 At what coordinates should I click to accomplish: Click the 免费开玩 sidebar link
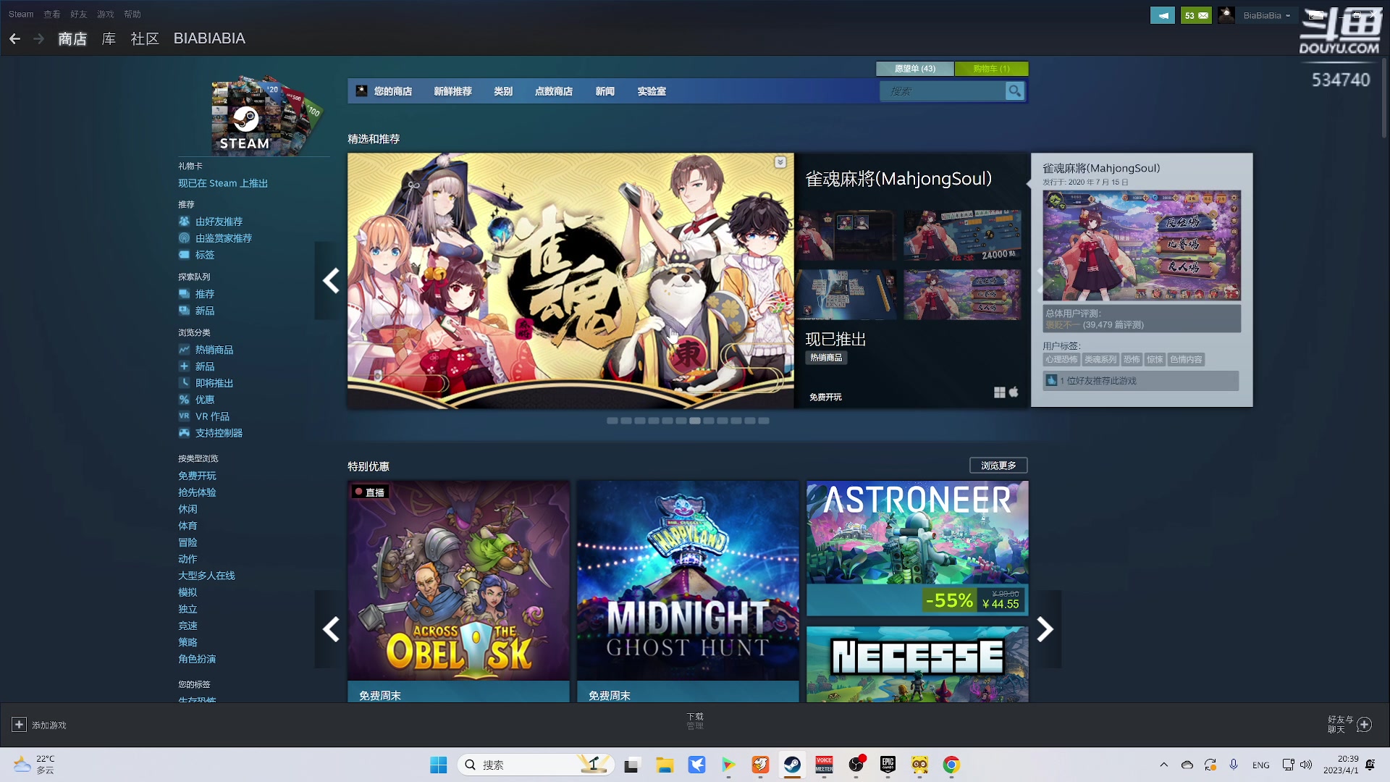[x=198, y=476]
